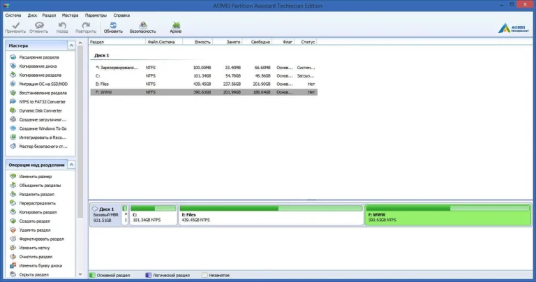Click sidebar scrollbar down arrow
The width and height of the screenshot is (536, 282).
[x=80, y=274]
